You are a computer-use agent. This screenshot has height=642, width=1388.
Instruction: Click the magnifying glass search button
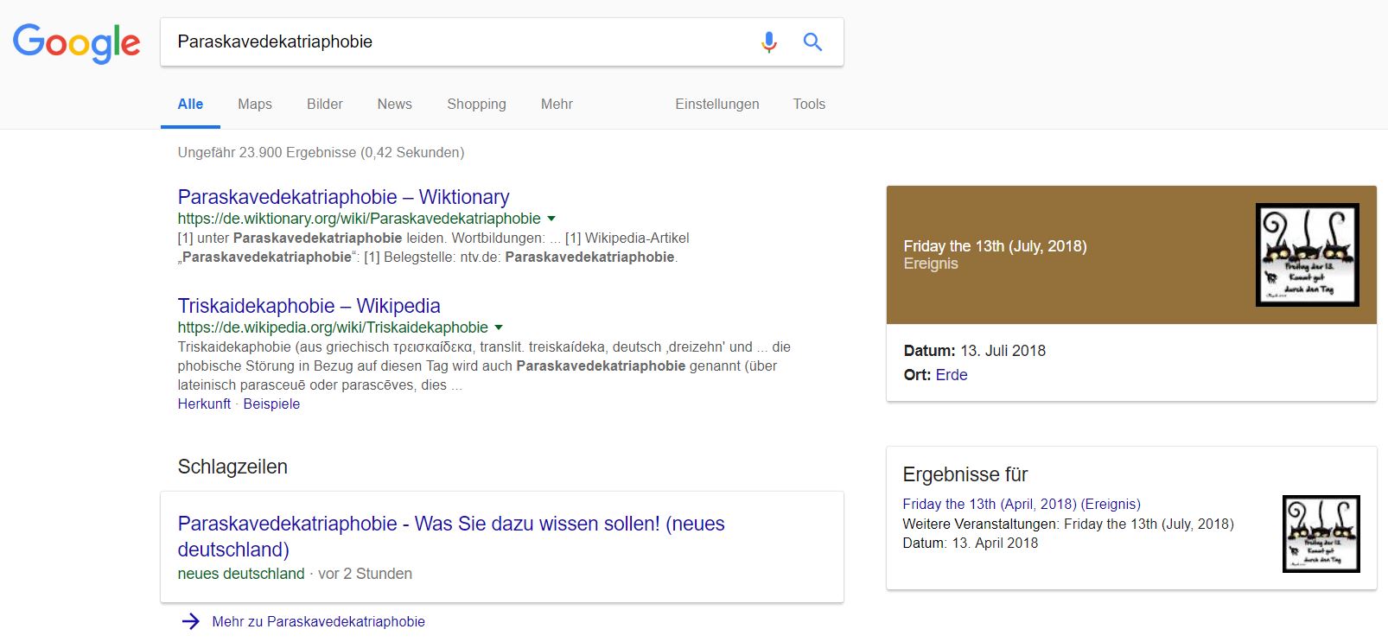pos(812,41)
